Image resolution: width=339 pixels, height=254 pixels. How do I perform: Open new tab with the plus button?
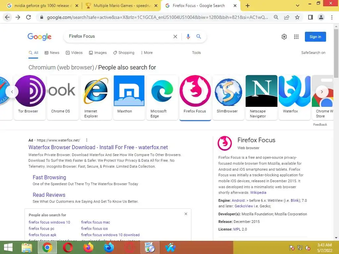248,6
